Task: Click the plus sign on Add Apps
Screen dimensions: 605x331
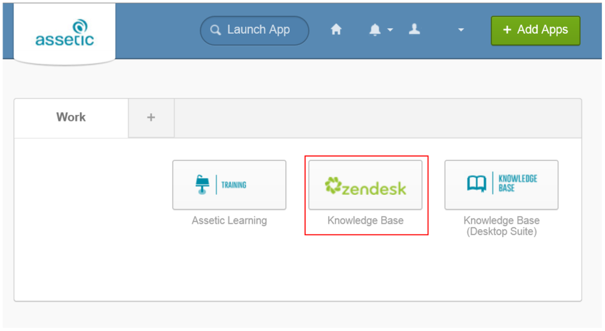Action: [507, 30]
